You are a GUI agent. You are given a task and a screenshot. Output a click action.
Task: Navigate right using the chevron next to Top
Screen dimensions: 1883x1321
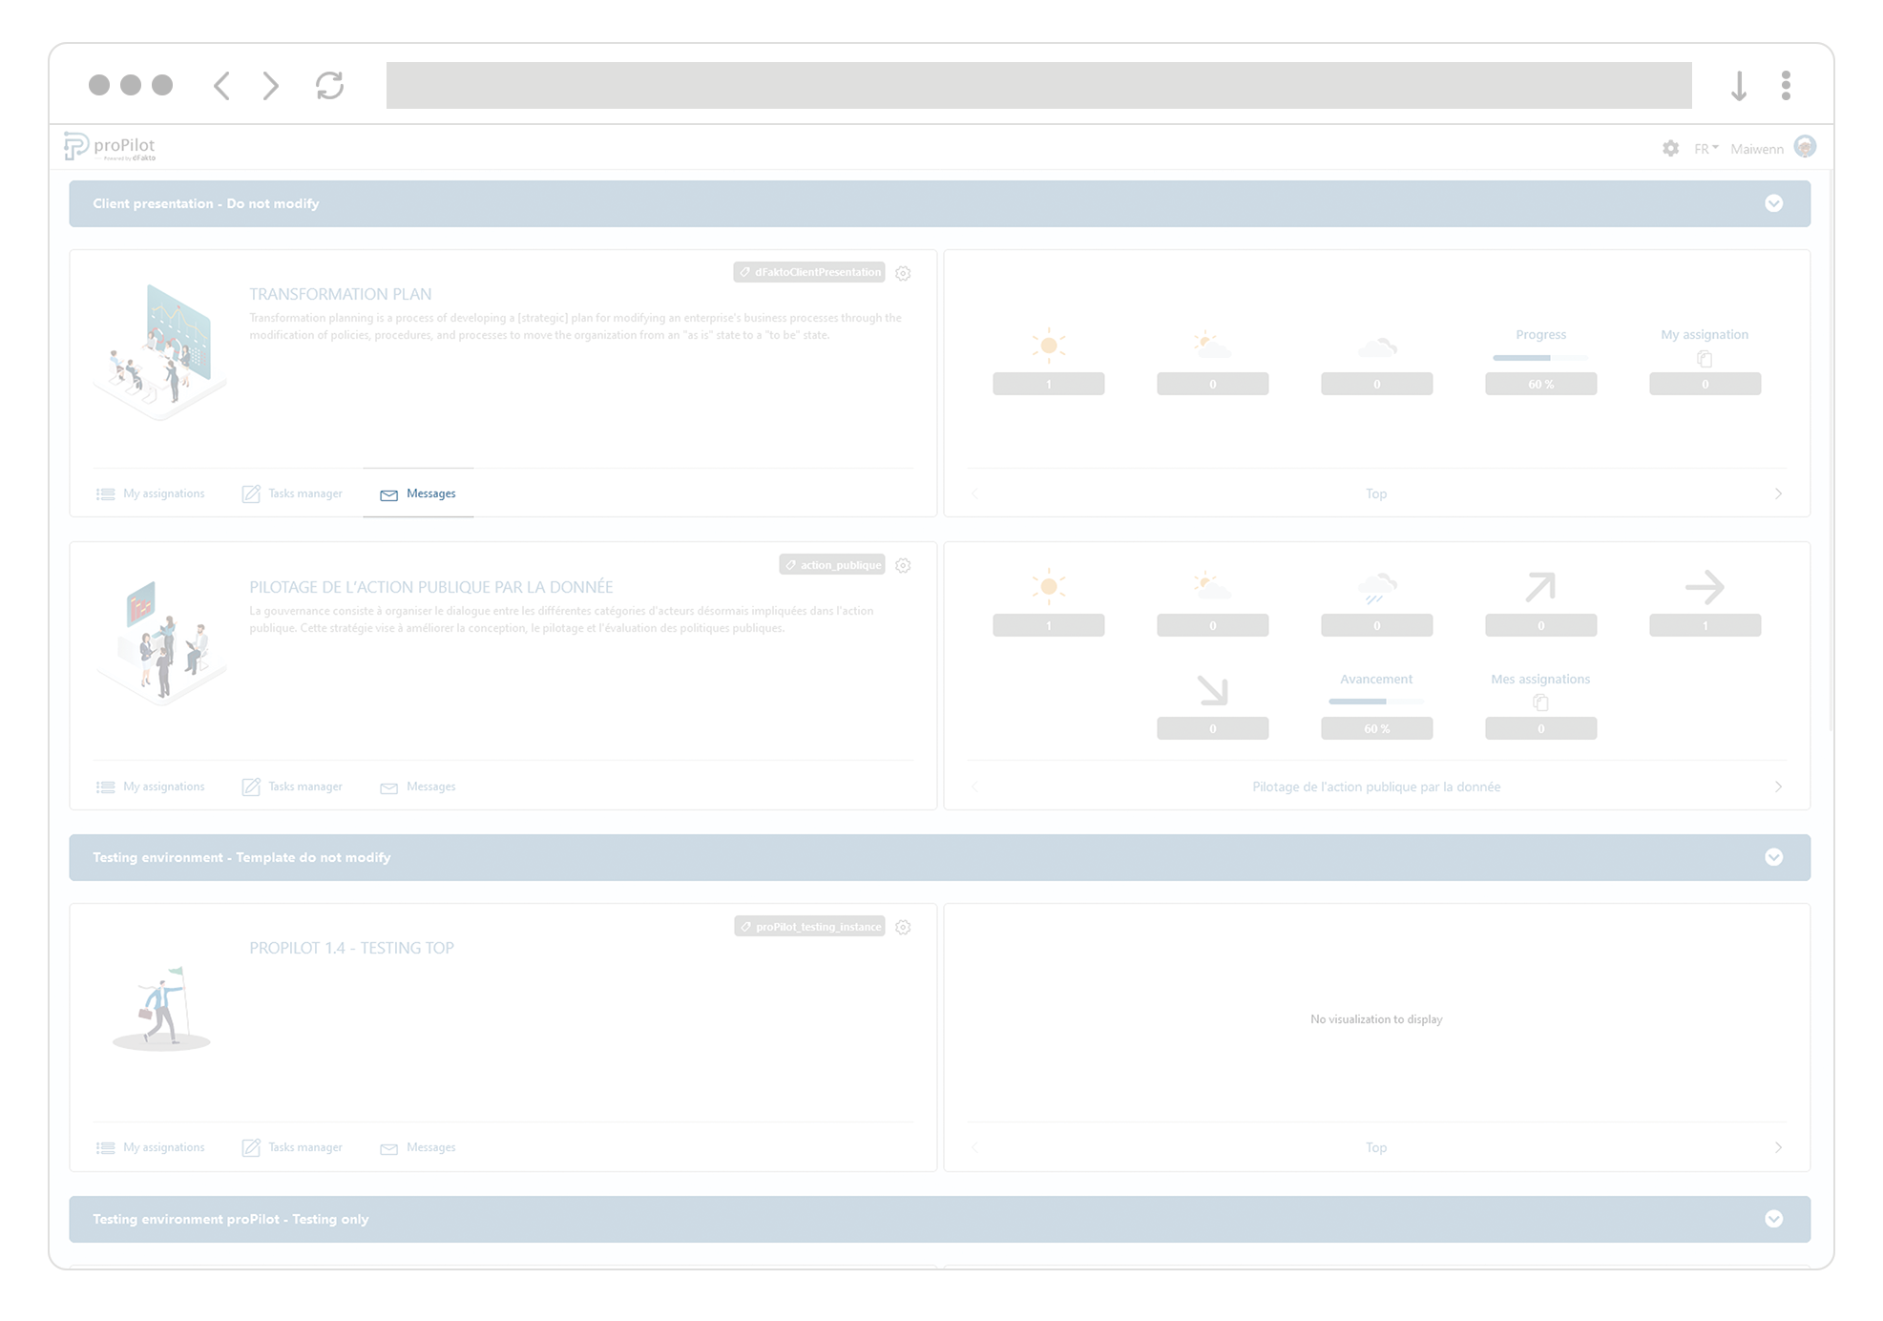(1778, 493)
